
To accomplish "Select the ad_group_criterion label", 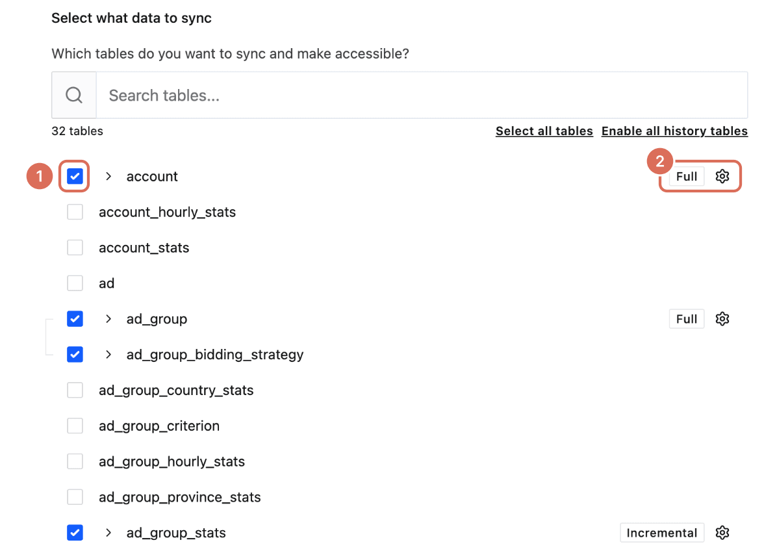I will tap(159, 426).
